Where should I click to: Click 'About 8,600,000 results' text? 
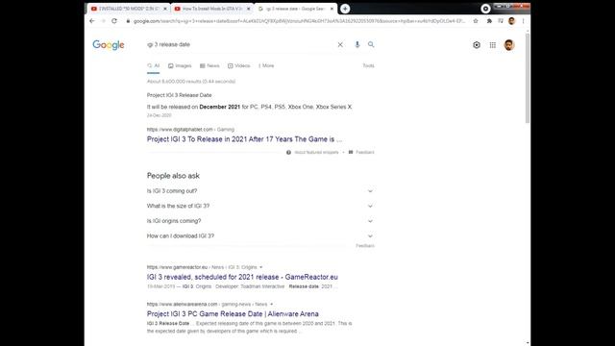[x=191, y=82]
